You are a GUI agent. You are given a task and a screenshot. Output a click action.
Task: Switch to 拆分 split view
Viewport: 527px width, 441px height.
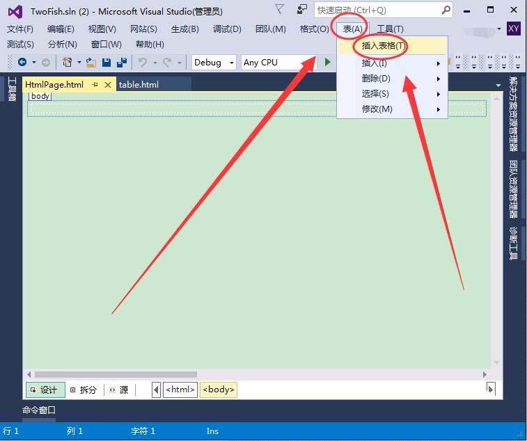tap(84, 390)
